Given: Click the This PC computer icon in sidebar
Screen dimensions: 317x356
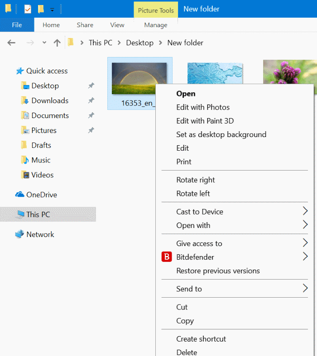Looking at the screenshot, I should click(x=20, y=214).
